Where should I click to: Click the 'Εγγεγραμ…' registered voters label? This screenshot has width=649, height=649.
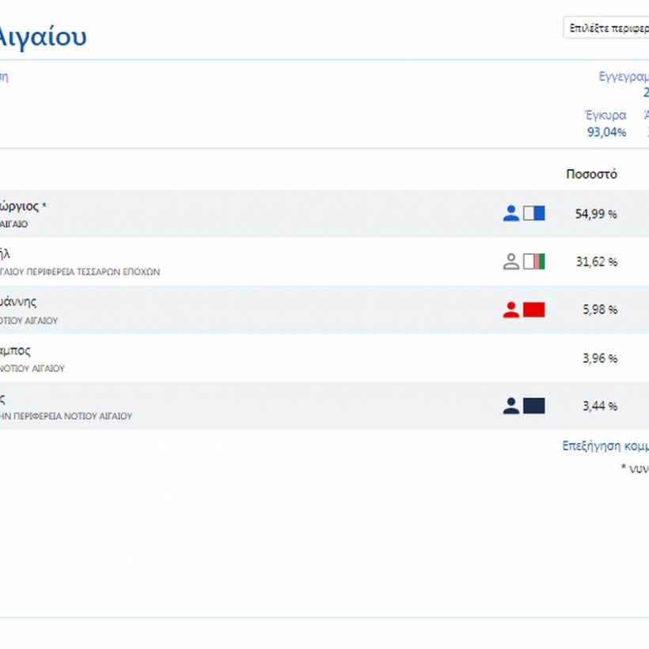[x=624, y=77]
